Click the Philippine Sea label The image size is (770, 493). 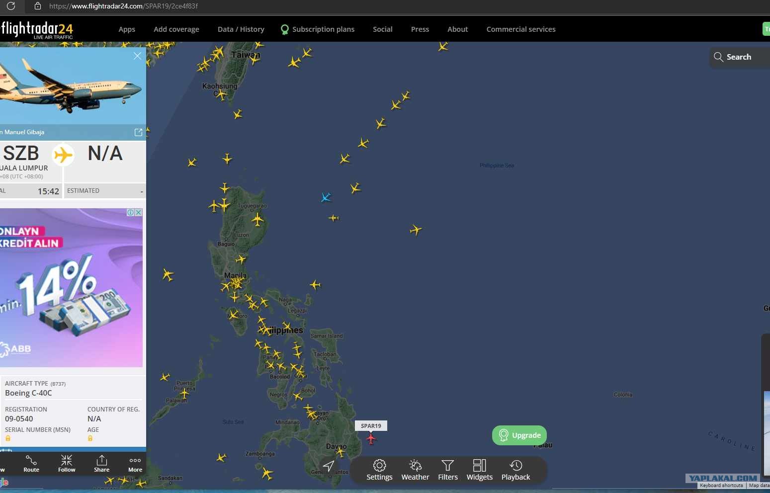click(x=497, y=165)
